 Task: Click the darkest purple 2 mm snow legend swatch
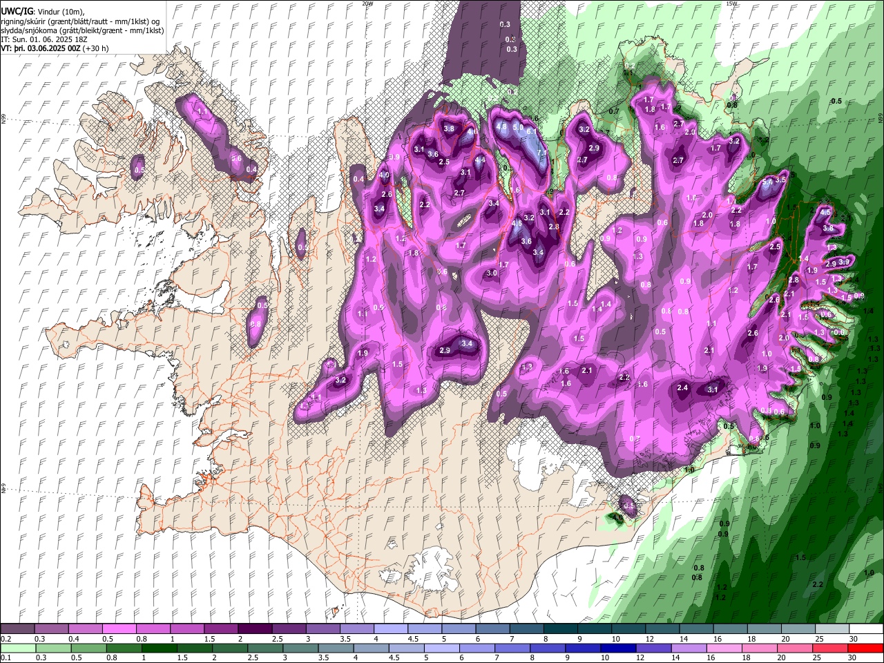256,629
